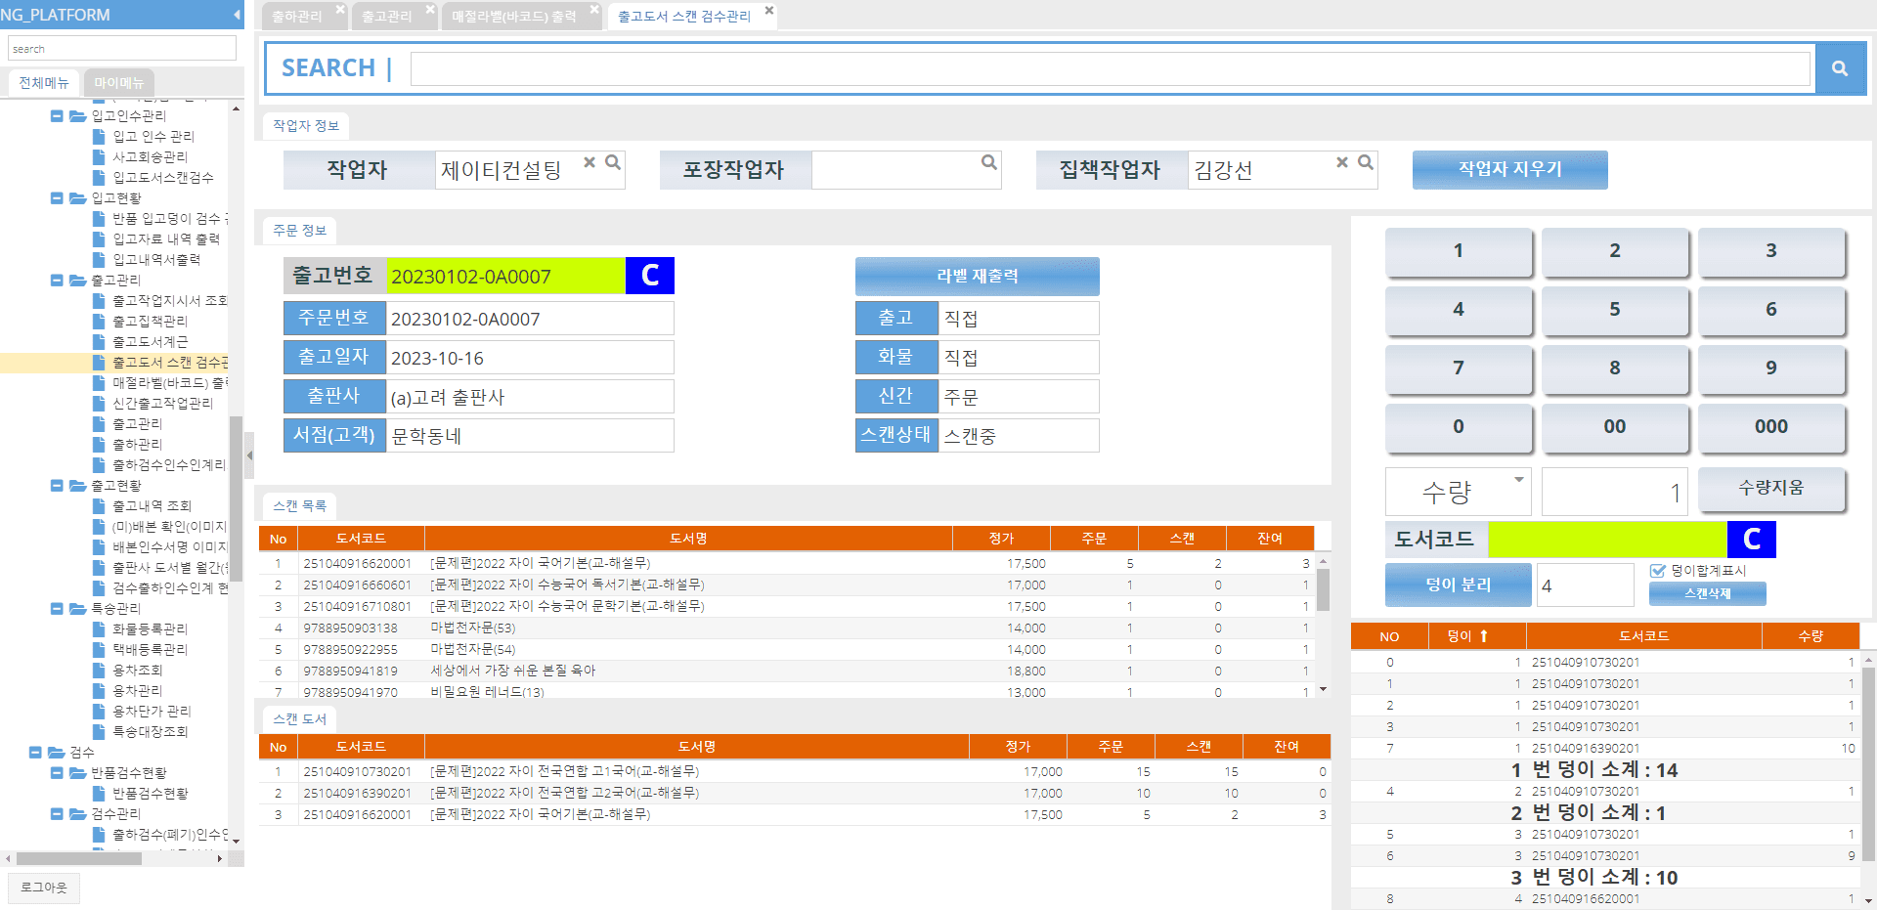1877x910 pixels.
Task: Collapse the 특송관리 tree folder
Action: click(x=57, y=609)
